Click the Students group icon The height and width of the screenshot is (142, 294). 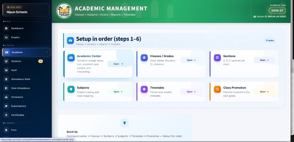coord(6,61)
